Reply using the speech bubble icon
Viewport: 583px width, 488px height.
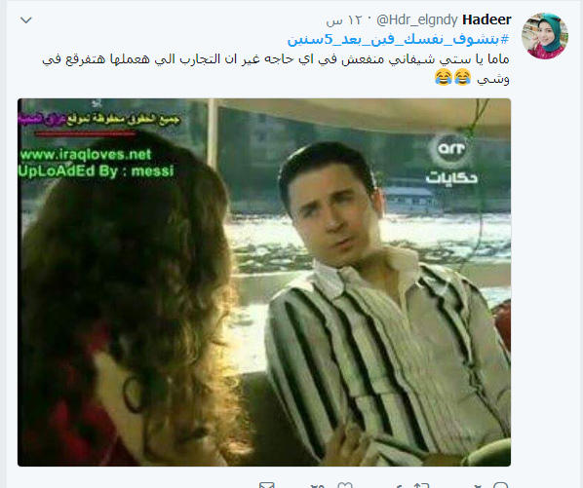500,485
